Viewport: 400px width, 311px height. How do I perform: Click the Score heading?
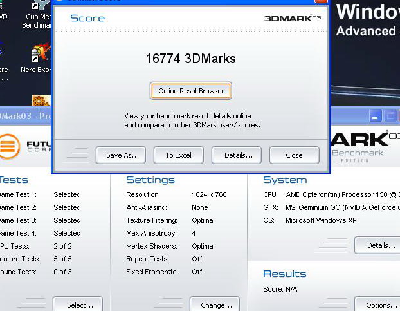[x=87, y=18]
